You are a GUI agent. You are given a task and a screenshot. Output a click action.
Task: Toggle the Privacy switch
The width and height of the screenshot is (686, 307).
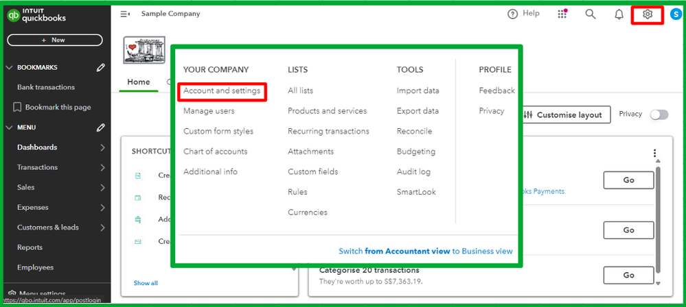659,114
